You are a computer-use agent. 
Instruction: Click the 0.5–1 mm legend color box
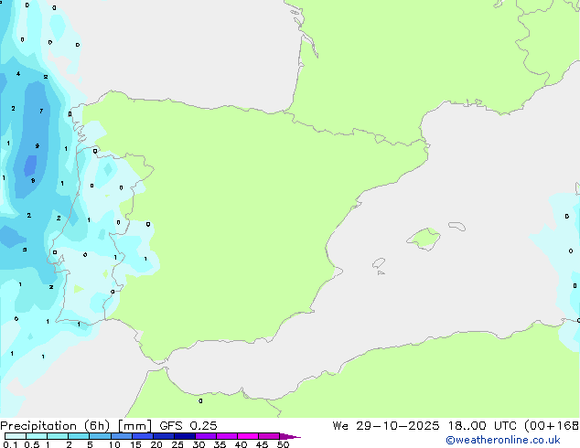(x=37, y=436)
